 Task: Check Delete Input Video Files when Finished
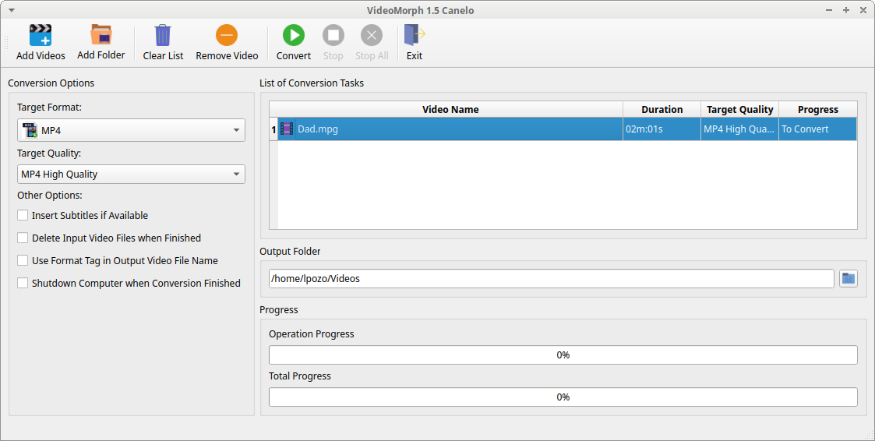click(x=23, y=238)
